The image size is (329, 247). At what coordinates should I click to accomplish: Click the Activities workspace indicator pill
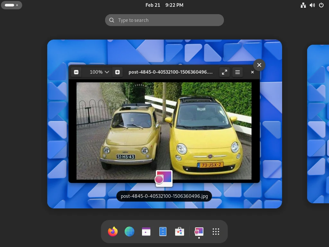[x=12, y=5]
